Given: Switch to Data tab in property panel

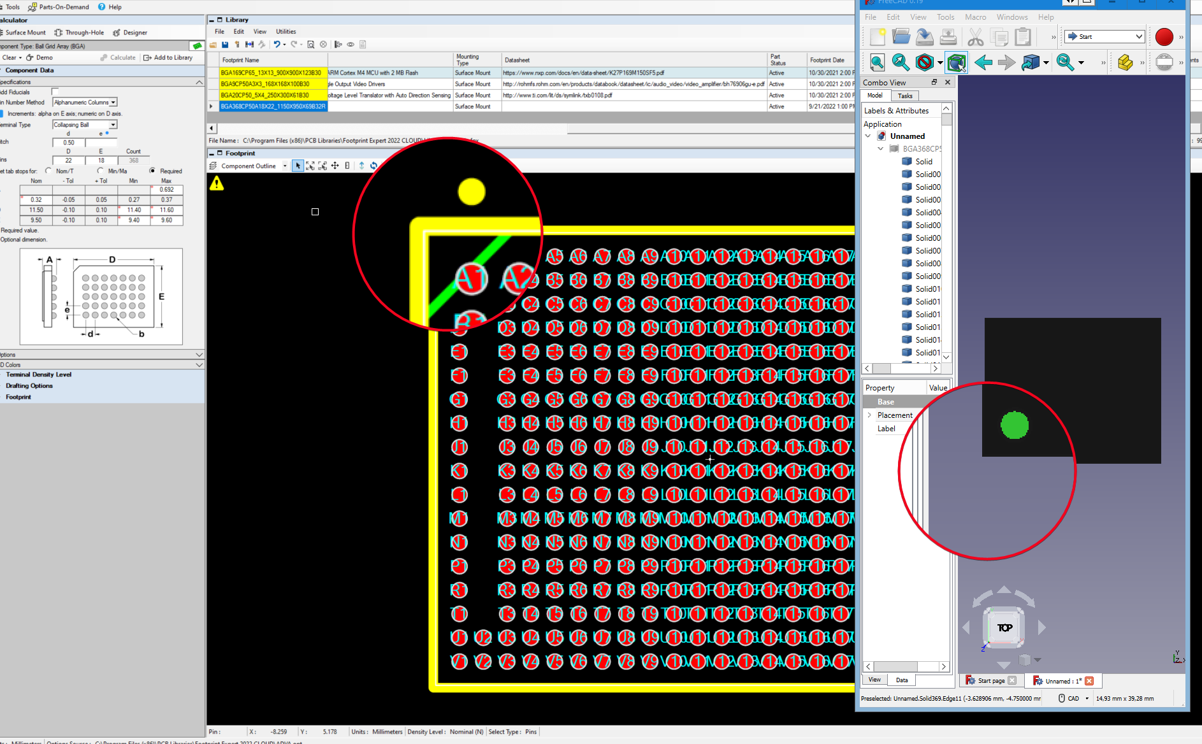Looking at the screenshot, I should pos(902,680).
